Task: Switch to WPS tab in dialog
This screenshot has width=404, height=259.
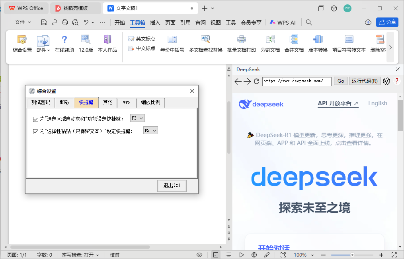Action: pos(127,102)
